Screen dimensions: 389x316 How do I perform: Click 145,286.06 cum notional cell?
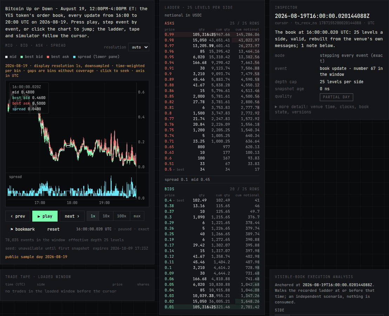click(x=248, y=34)
